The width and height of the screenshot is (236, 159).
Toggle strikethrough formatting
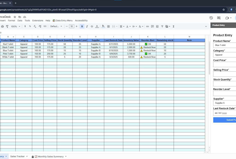tap(92, 26)
